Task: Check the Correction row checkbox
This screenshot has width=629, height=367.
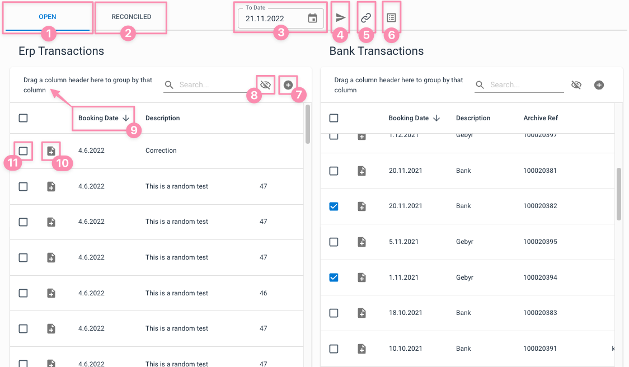Action: tap(23, 151)
